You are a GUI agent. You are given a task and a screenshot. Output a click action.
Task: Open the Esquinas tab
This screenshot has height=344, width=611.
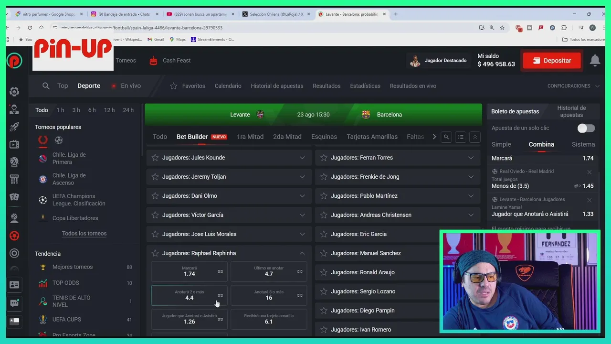(324, 137)
